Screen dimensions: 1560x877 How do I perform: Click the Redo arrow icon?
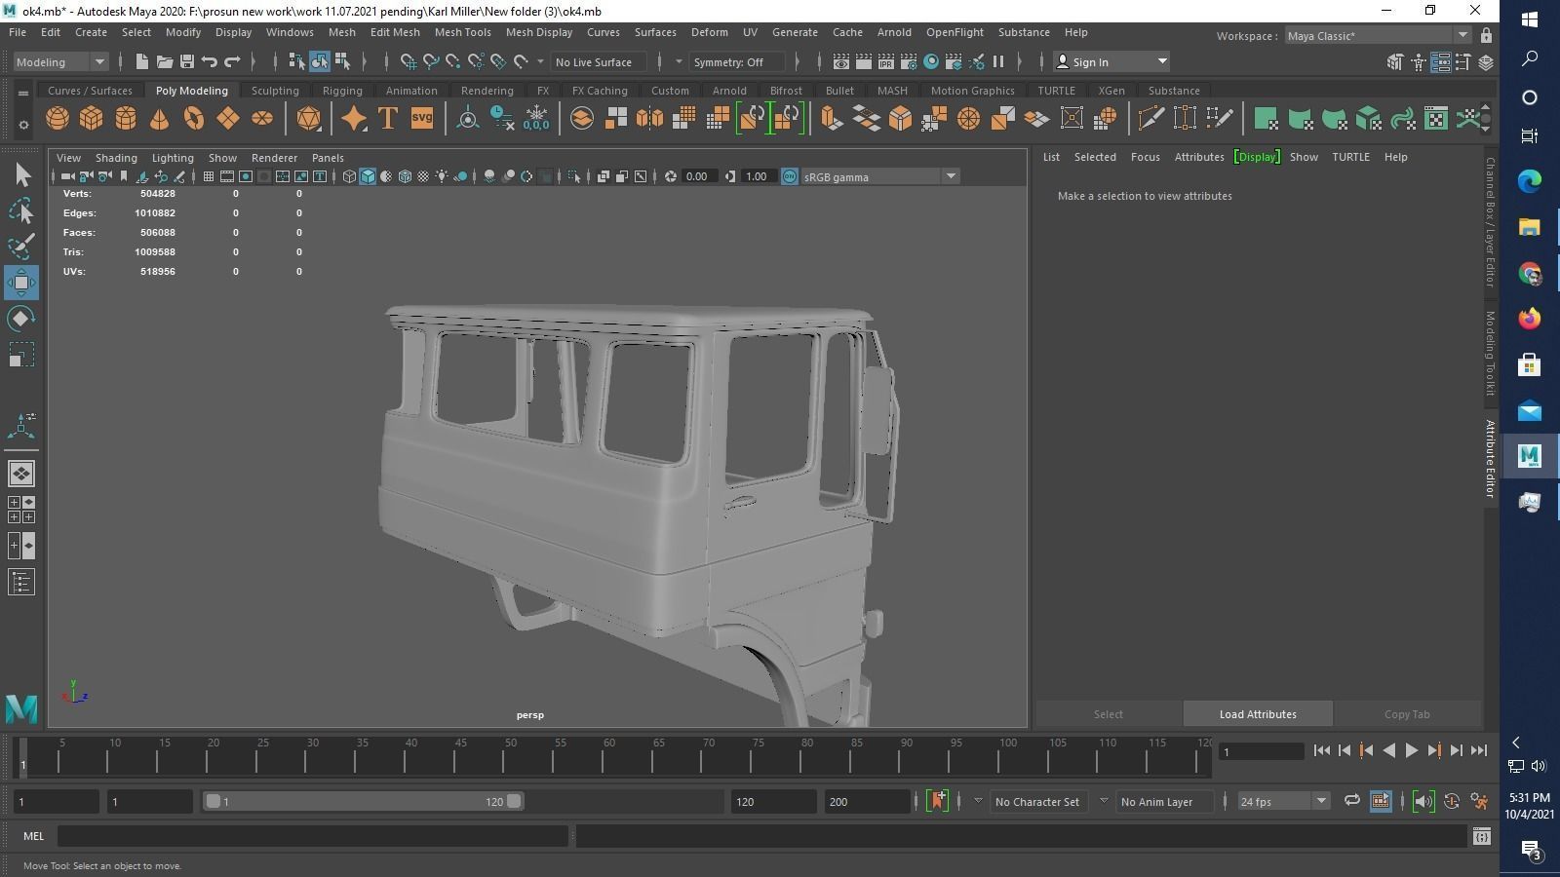(x=232, y=61)
